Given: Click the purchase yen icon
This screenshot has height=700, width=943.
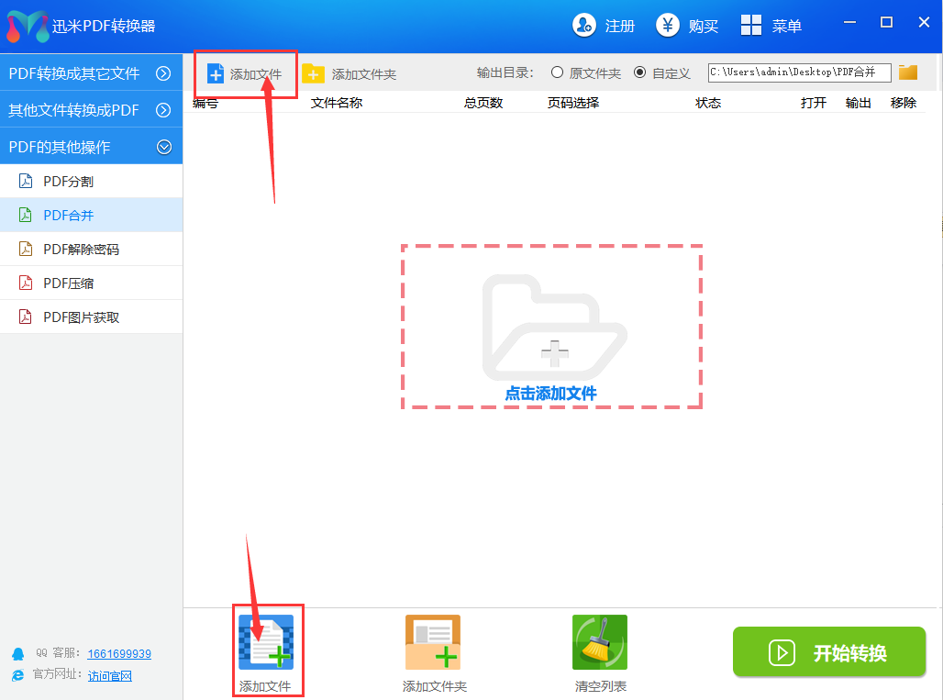Looking at the screenshot, I should coord(668,26).
